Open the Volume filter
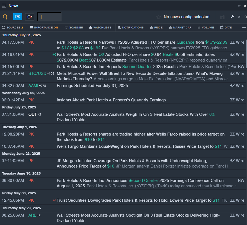The image size is (247, 225). click(x=206, y=27)
